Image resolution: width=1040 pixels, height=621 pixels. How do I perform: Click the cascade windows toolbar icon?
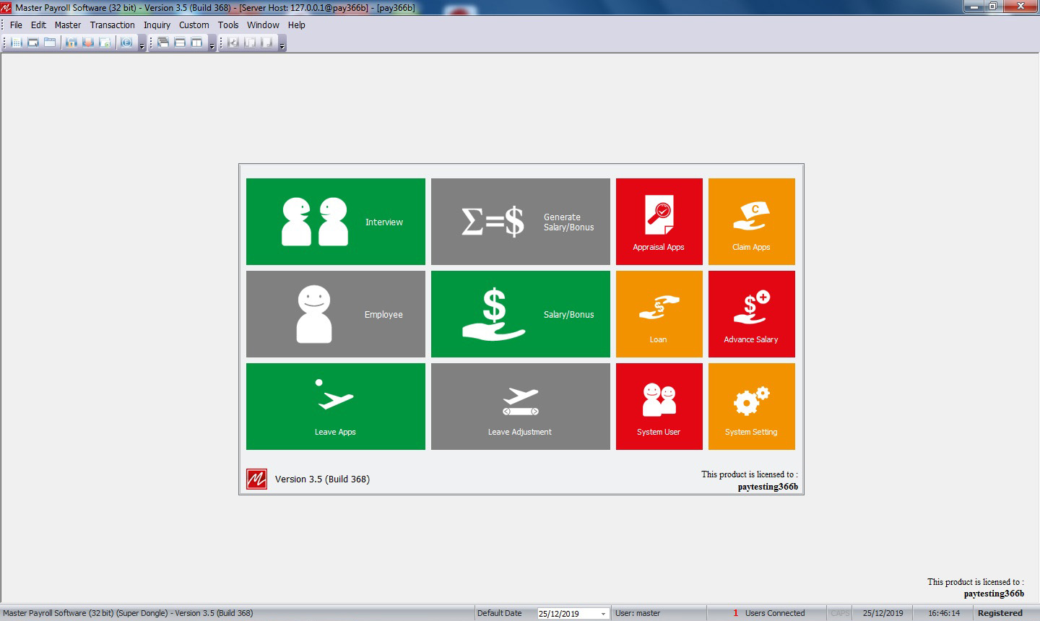163,43
